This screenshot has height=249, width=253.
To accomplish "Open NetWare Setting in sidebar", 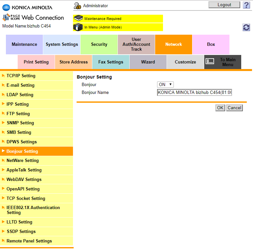I will tap(36, 160).
